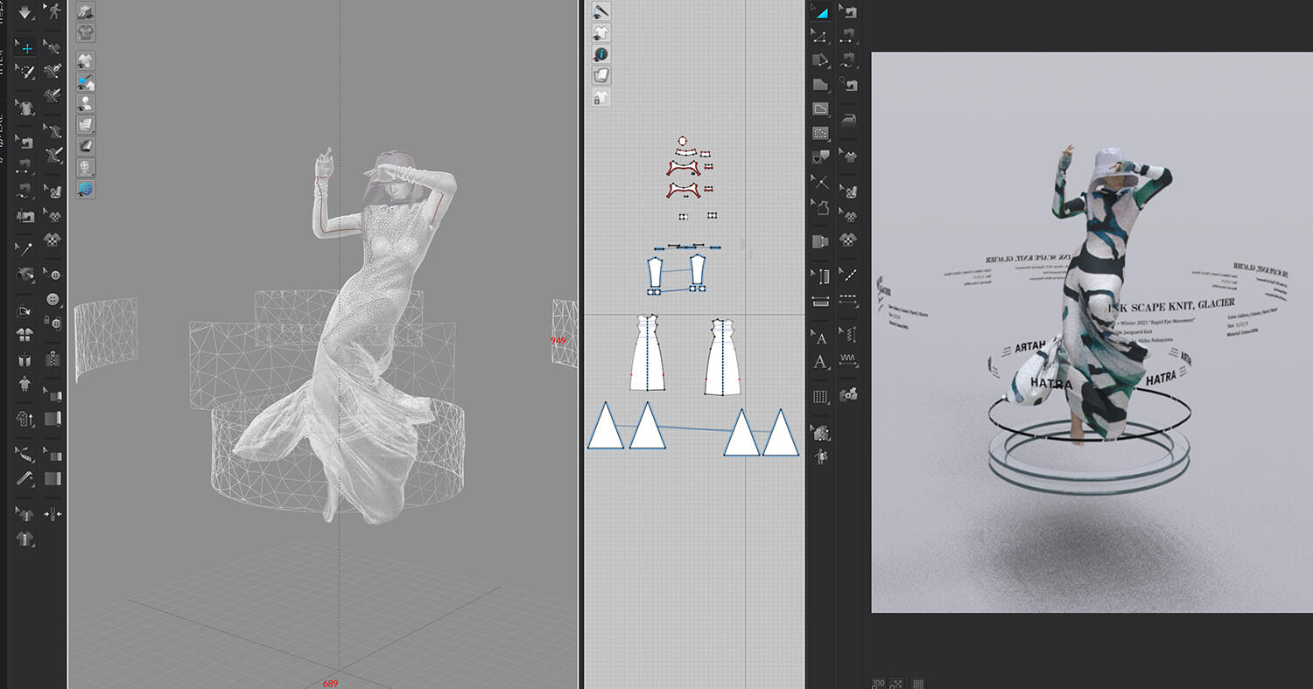Toggle the blue-dot pin display in 3D view
The image size is (1313, 689).
click(85, 81)
